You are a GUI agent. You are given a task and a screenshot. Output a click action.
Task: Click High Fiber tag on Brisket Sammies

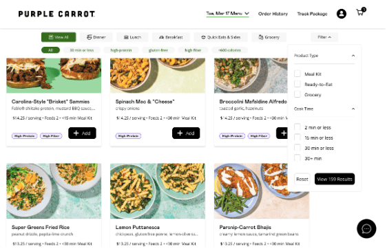tap(51, 136)
